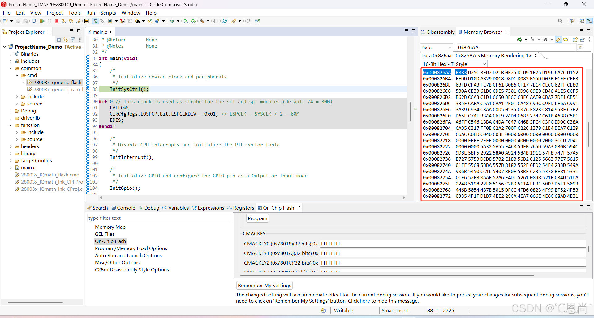Click the Load Memory chip icon
The width and height of the screenshot is (594, 318).
coord(546,40)
